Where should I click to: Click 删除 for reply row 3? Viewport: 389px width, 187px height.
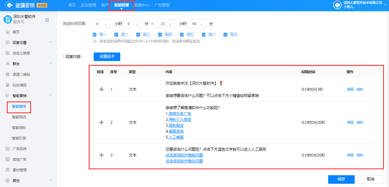click(360, 155)
